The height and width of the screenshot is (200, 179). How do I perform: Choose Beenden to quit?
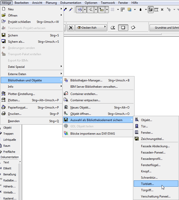(x=32, y=121)
